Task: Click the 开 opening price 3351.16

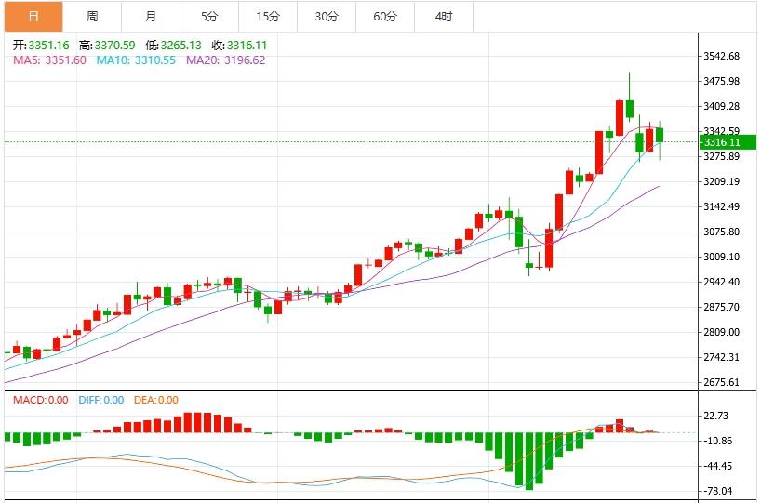Action: 43,45
